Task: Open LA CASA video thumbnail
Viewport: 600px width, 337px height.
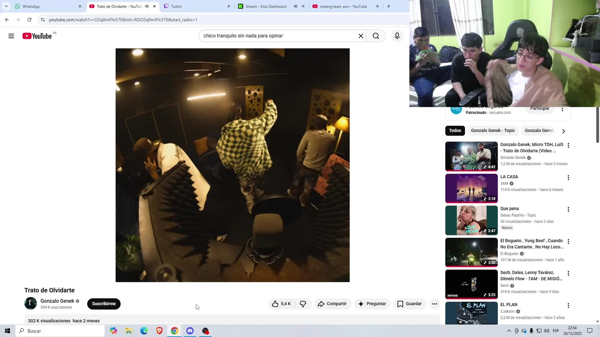Action: [x=471, y=188]
